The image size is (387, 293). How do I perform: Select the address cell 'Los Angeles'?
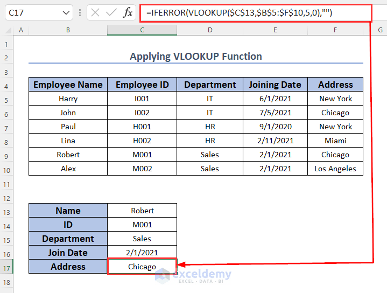click(335, 169)
